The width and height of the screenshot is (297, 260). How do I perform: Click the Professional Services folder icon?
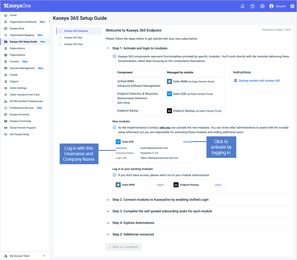6,108
